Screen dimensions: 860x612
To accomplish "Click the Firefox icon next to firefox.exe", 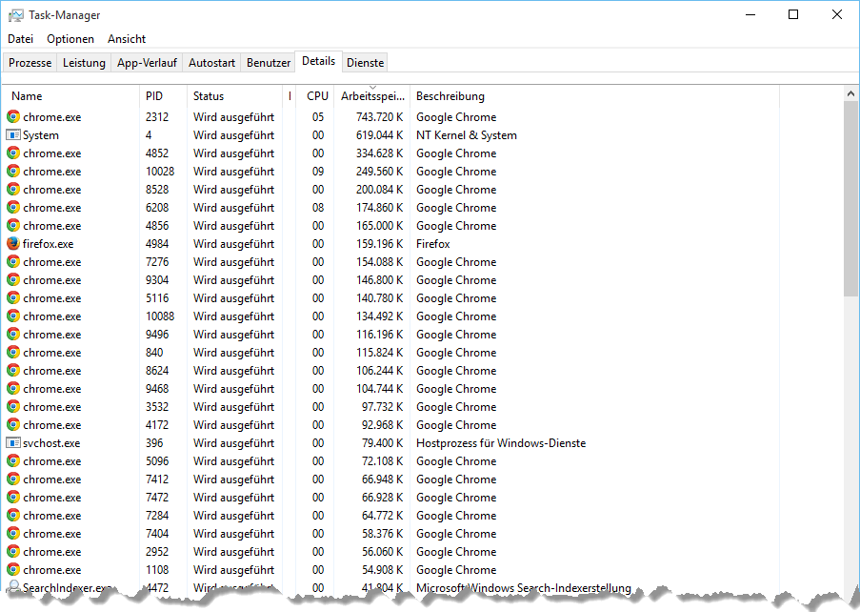I will tap(13, 243).
